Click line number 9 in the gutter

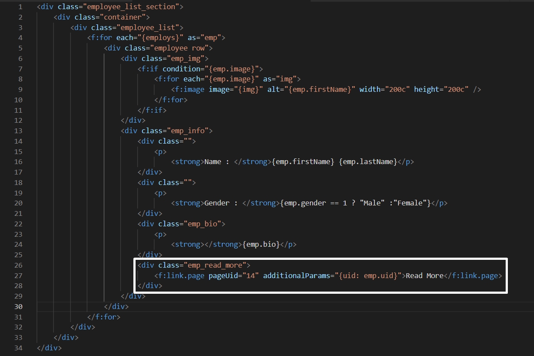tap(20, 89)
